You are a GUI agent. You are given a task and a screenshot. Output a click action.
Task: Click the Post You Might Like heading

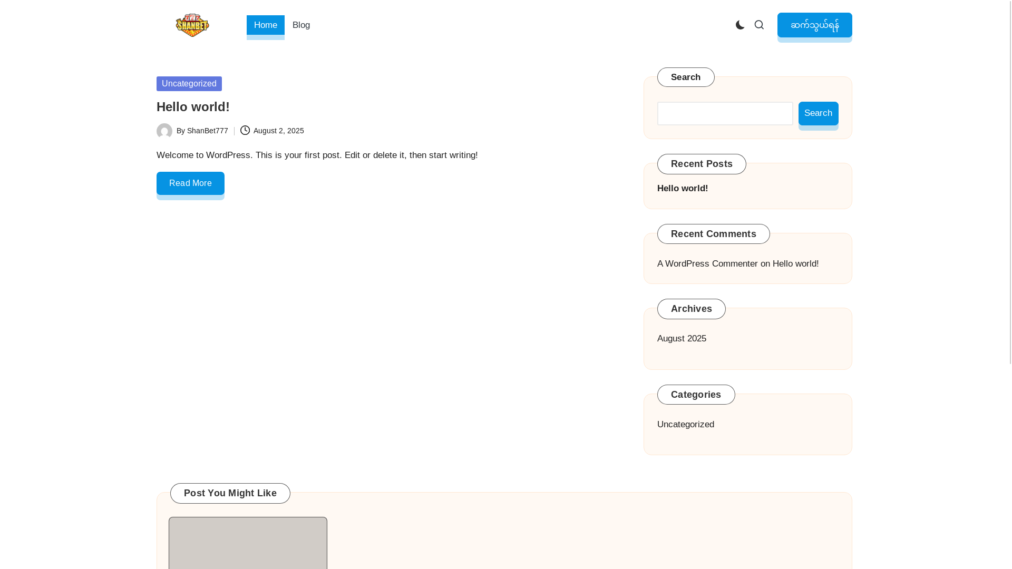[x=230, y=493]
